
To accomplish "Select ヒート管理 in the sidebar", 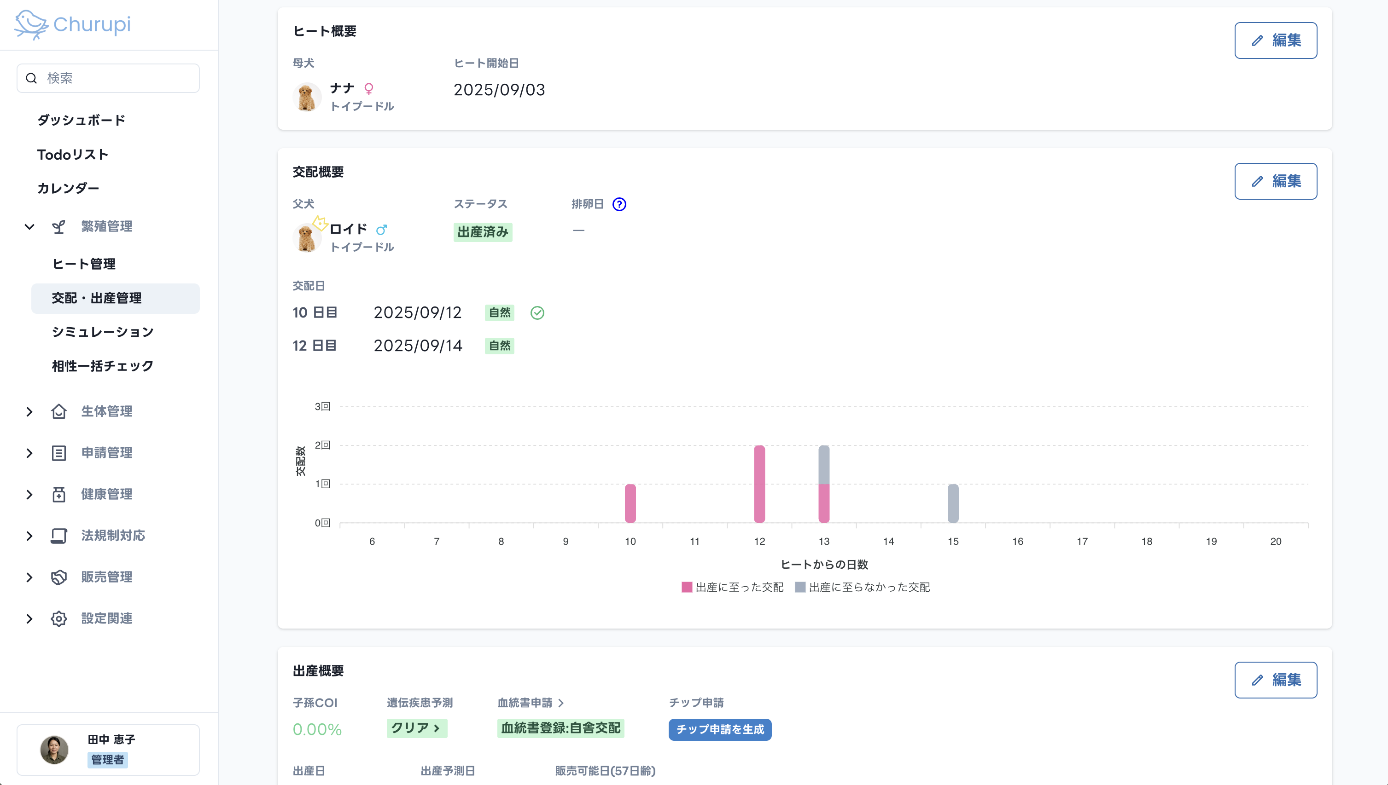I will tap(84, 264).
